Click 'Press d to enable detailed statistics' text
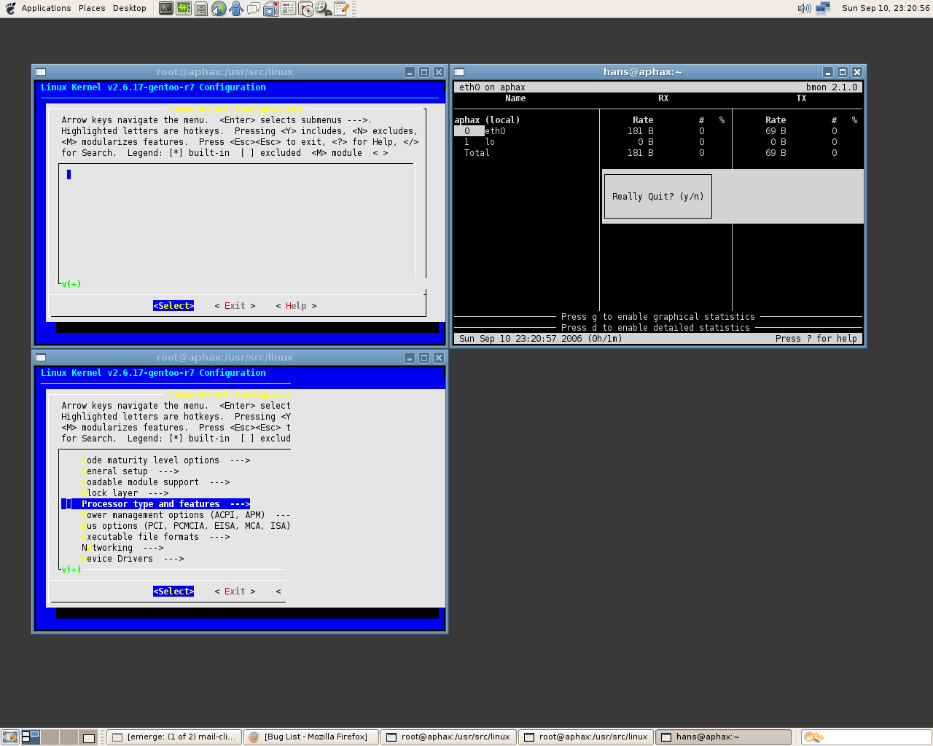The height and width of the screenshot is (746, 933). 655,328
